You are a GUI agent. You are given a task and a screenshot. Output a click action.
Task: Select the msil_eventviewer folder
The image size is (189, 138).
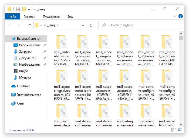click(x=146, y=116)
